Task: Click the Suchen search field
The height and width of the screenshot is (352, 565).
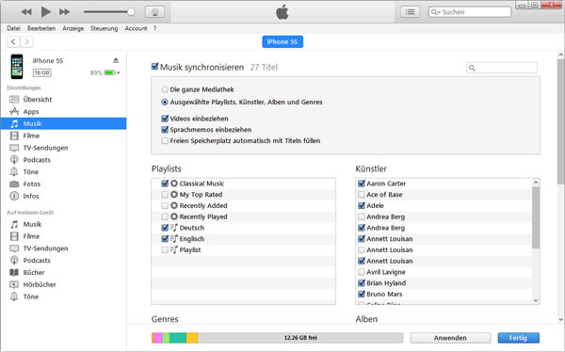Action: coord(470,12)
